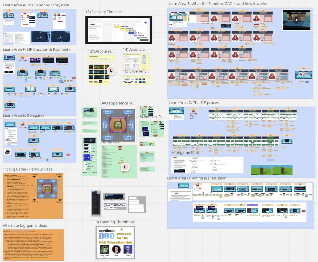Select the '15) Experienc...' frame title
This screenshot has width=318, height=262.
tap(136, 71)
